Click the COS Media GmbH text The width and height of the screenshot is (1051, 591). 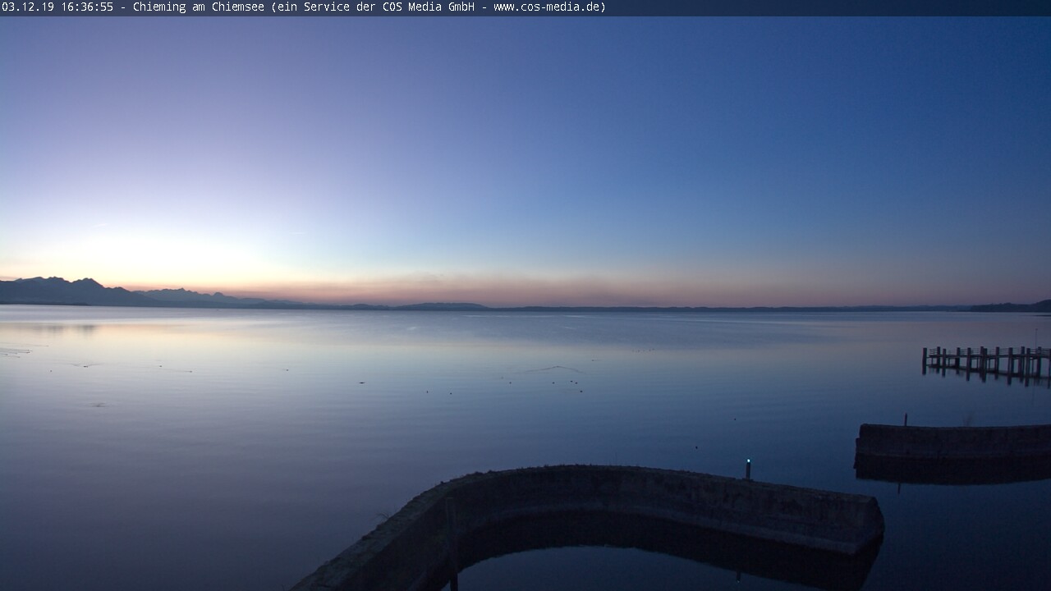426,7
